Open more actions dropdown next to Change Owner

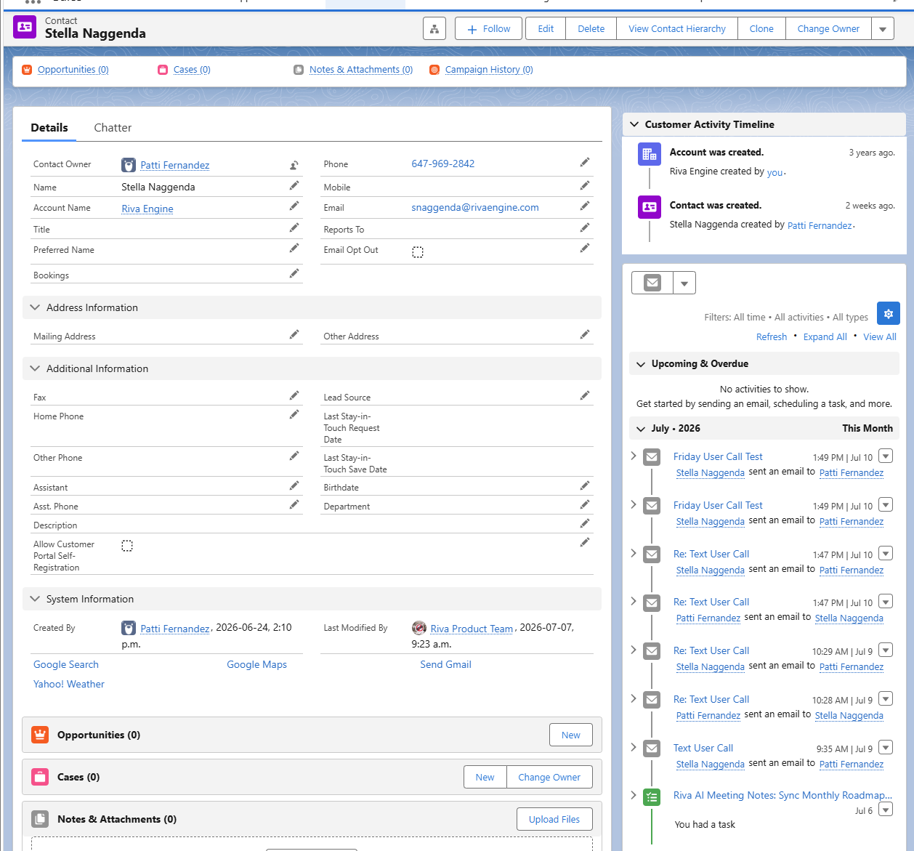coord(883,29)
